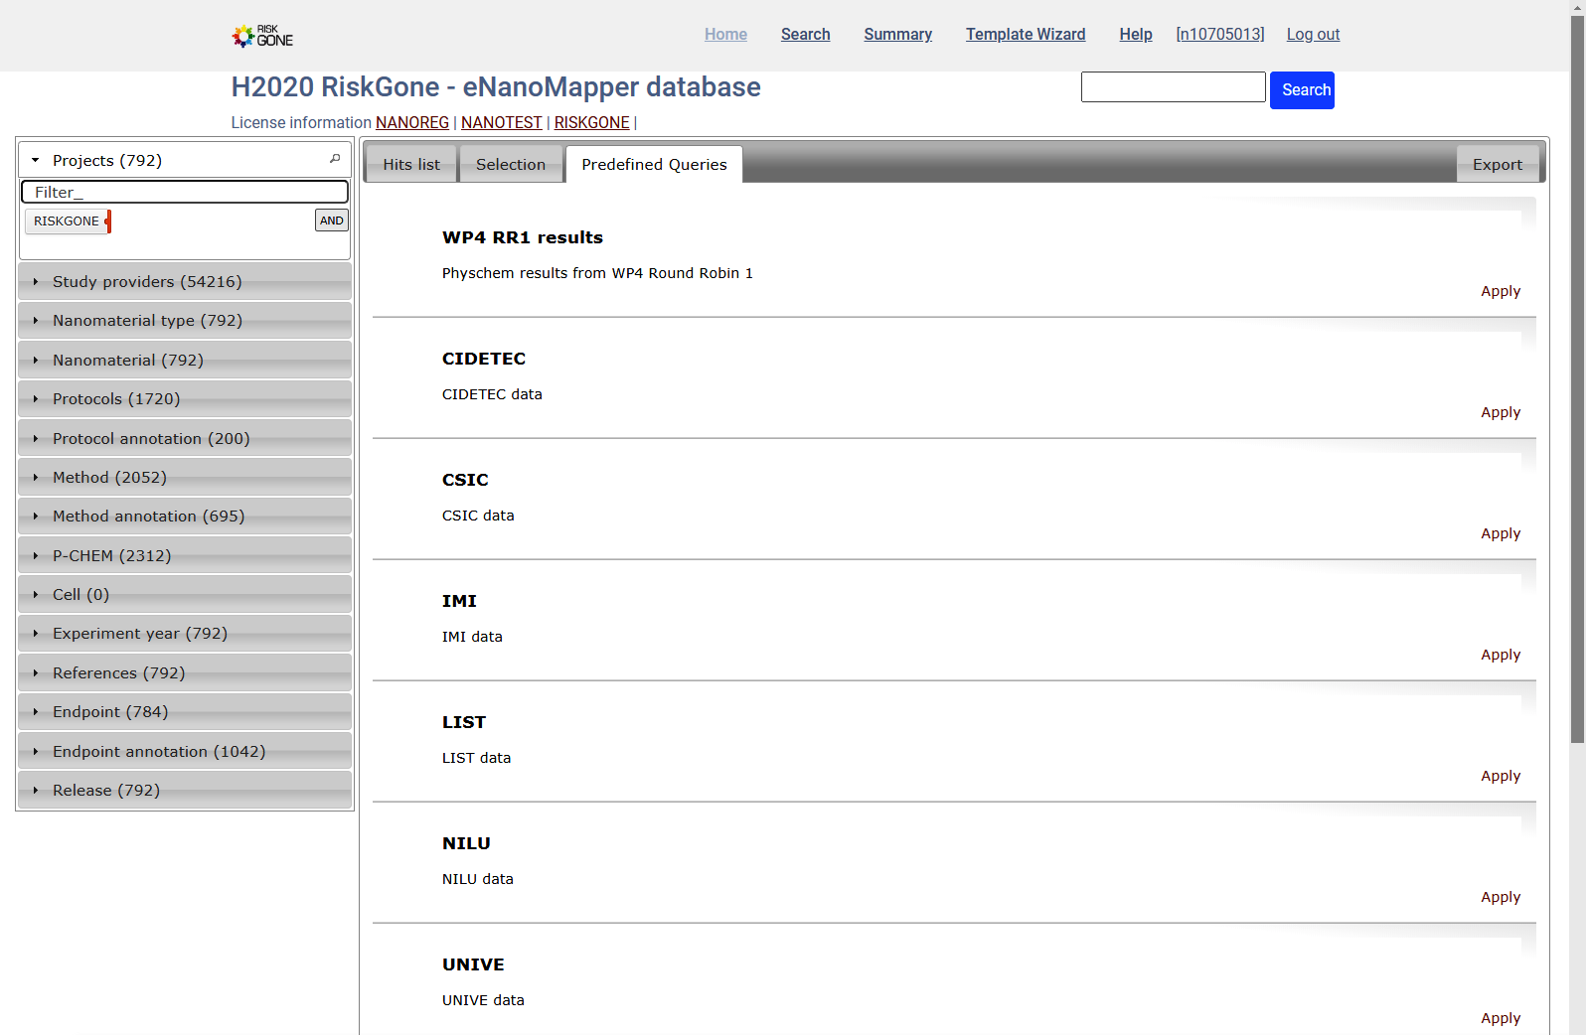This screenshot has width=1590, height=1035.
Task: Click inside the Filter input field
Action: tap(185, 192)
